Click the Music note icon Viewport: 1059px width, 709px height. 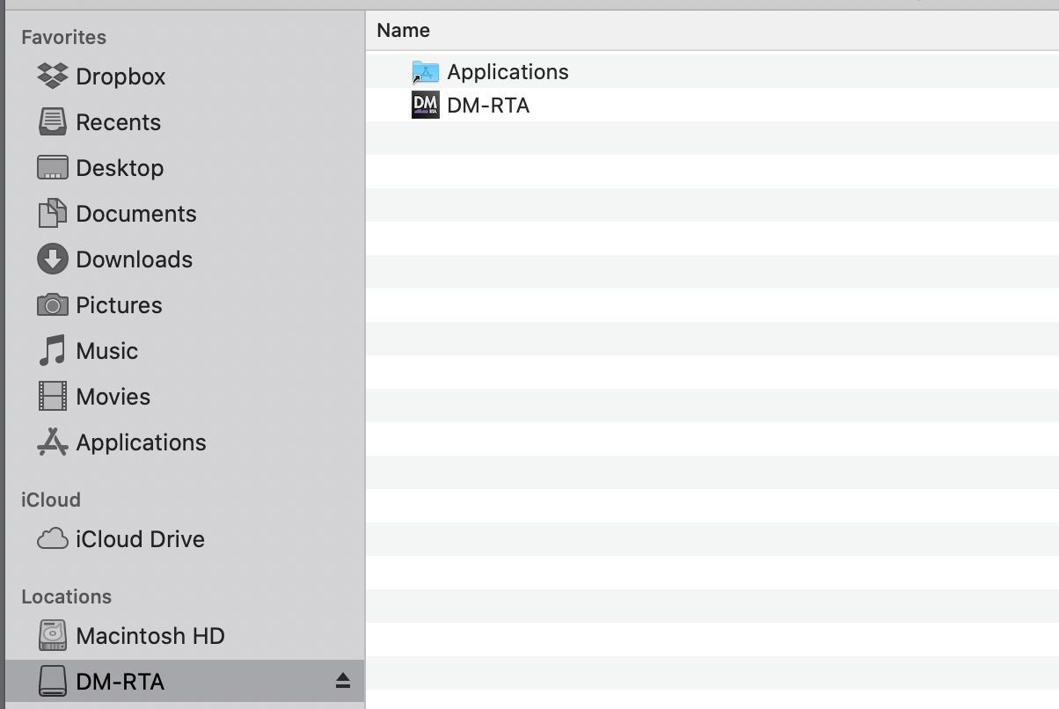[x=53, y=350]
